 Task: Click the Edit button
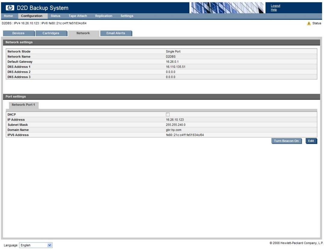coord(311,141)
